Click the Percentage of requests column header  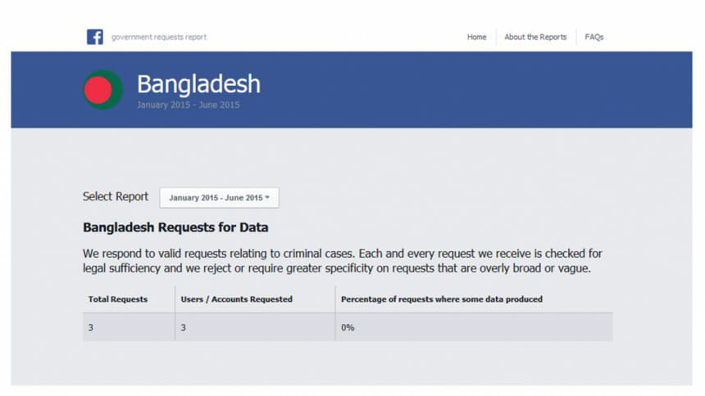click(x=441, y=299)
